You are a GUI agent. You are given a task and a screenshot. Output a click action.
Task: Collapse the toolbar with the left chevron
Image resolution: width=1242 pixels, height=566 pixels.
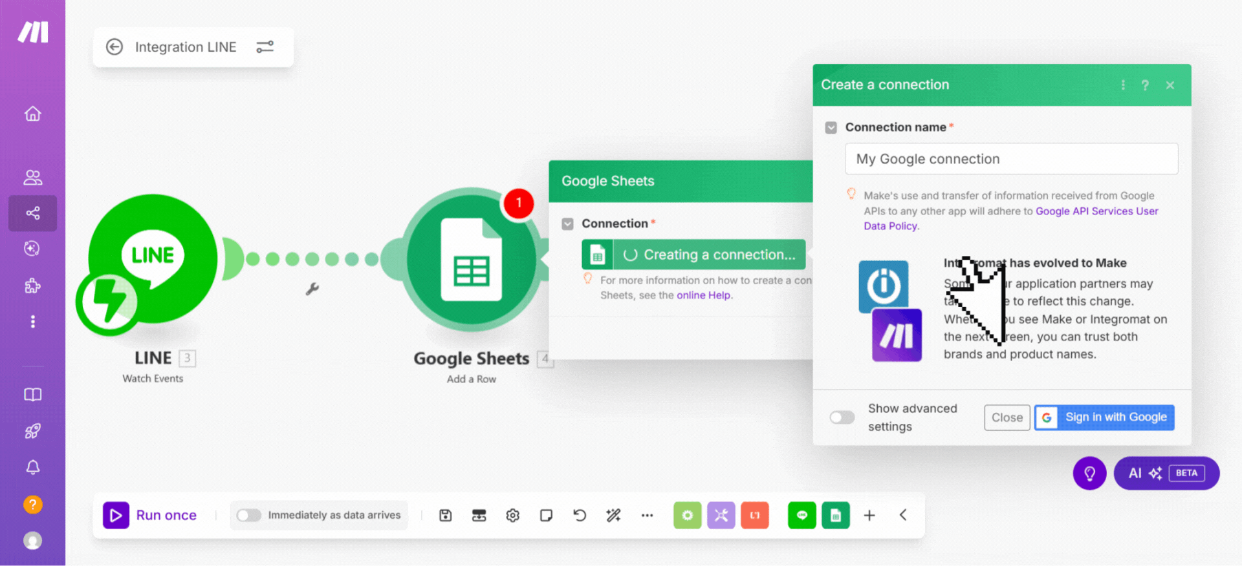click(x=903, y=515)
